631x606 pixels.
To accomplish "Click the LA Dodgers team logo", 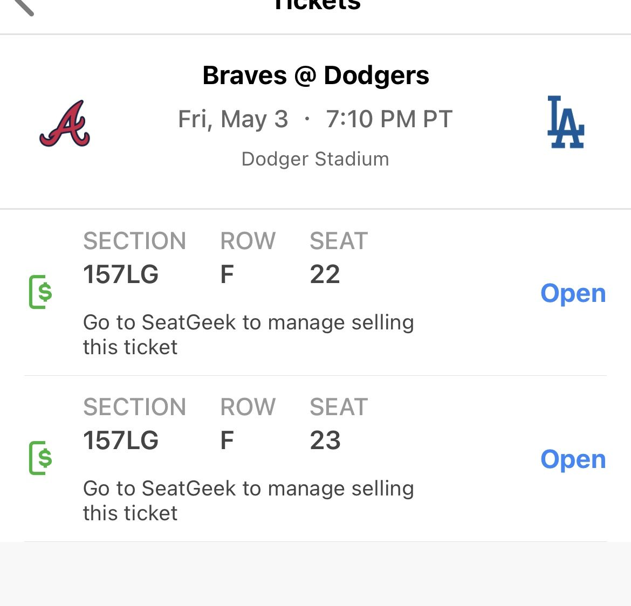I will [x=565, y=122].
